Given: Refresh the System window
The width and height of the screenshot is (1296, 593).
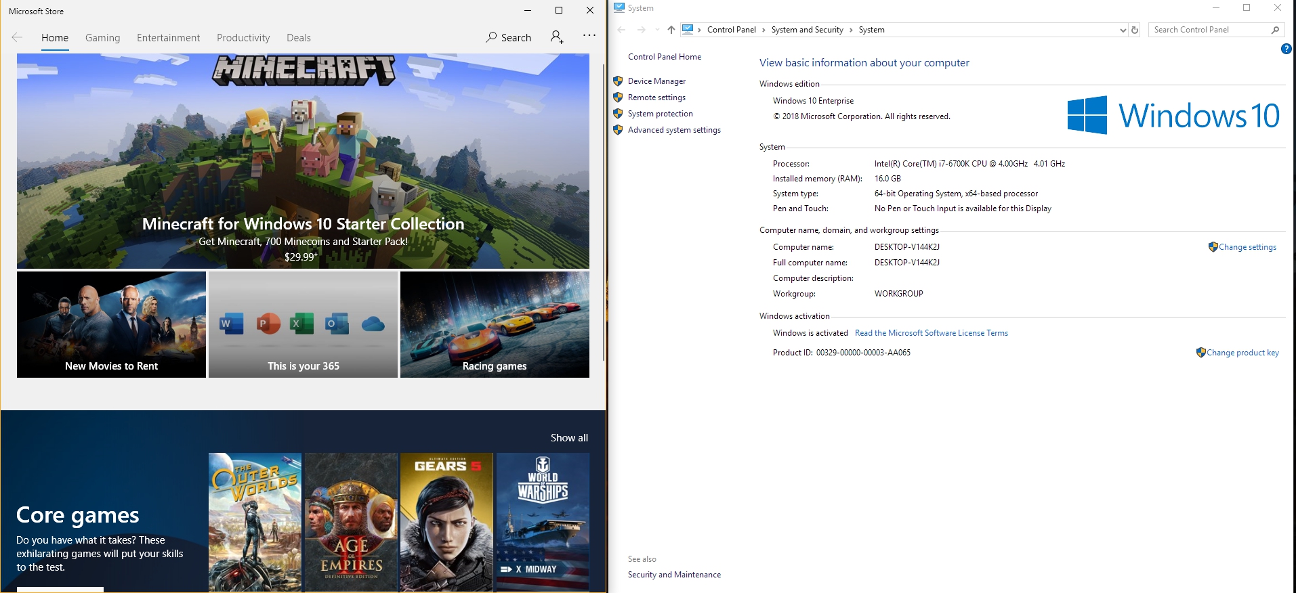Looking at the screenshot, I should click(1135, 30).
